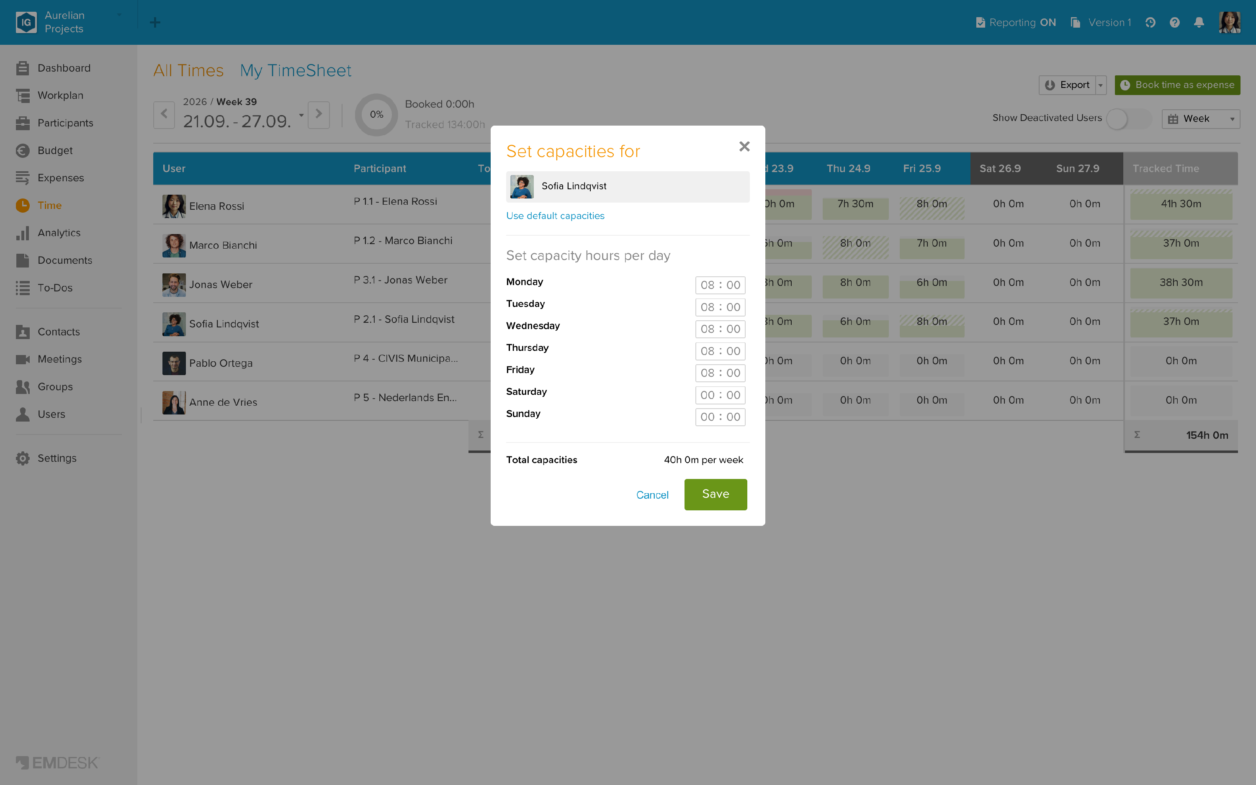Click the 0% booked progress ring
This screenshot has height=785, width=1256.
(x=376, y=115)
